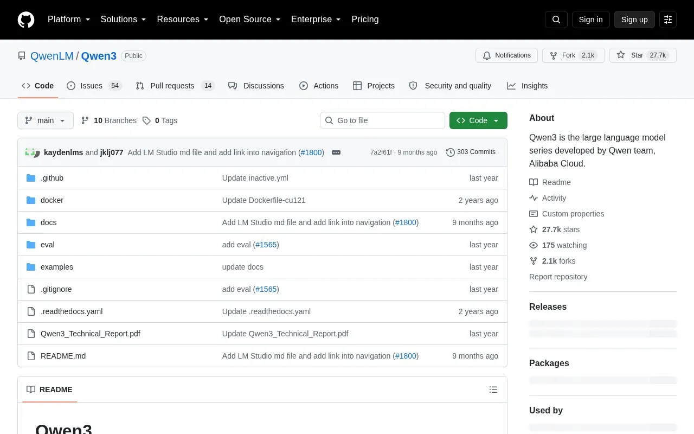
Task: Open the Insights tab
Action: (527, 86)
